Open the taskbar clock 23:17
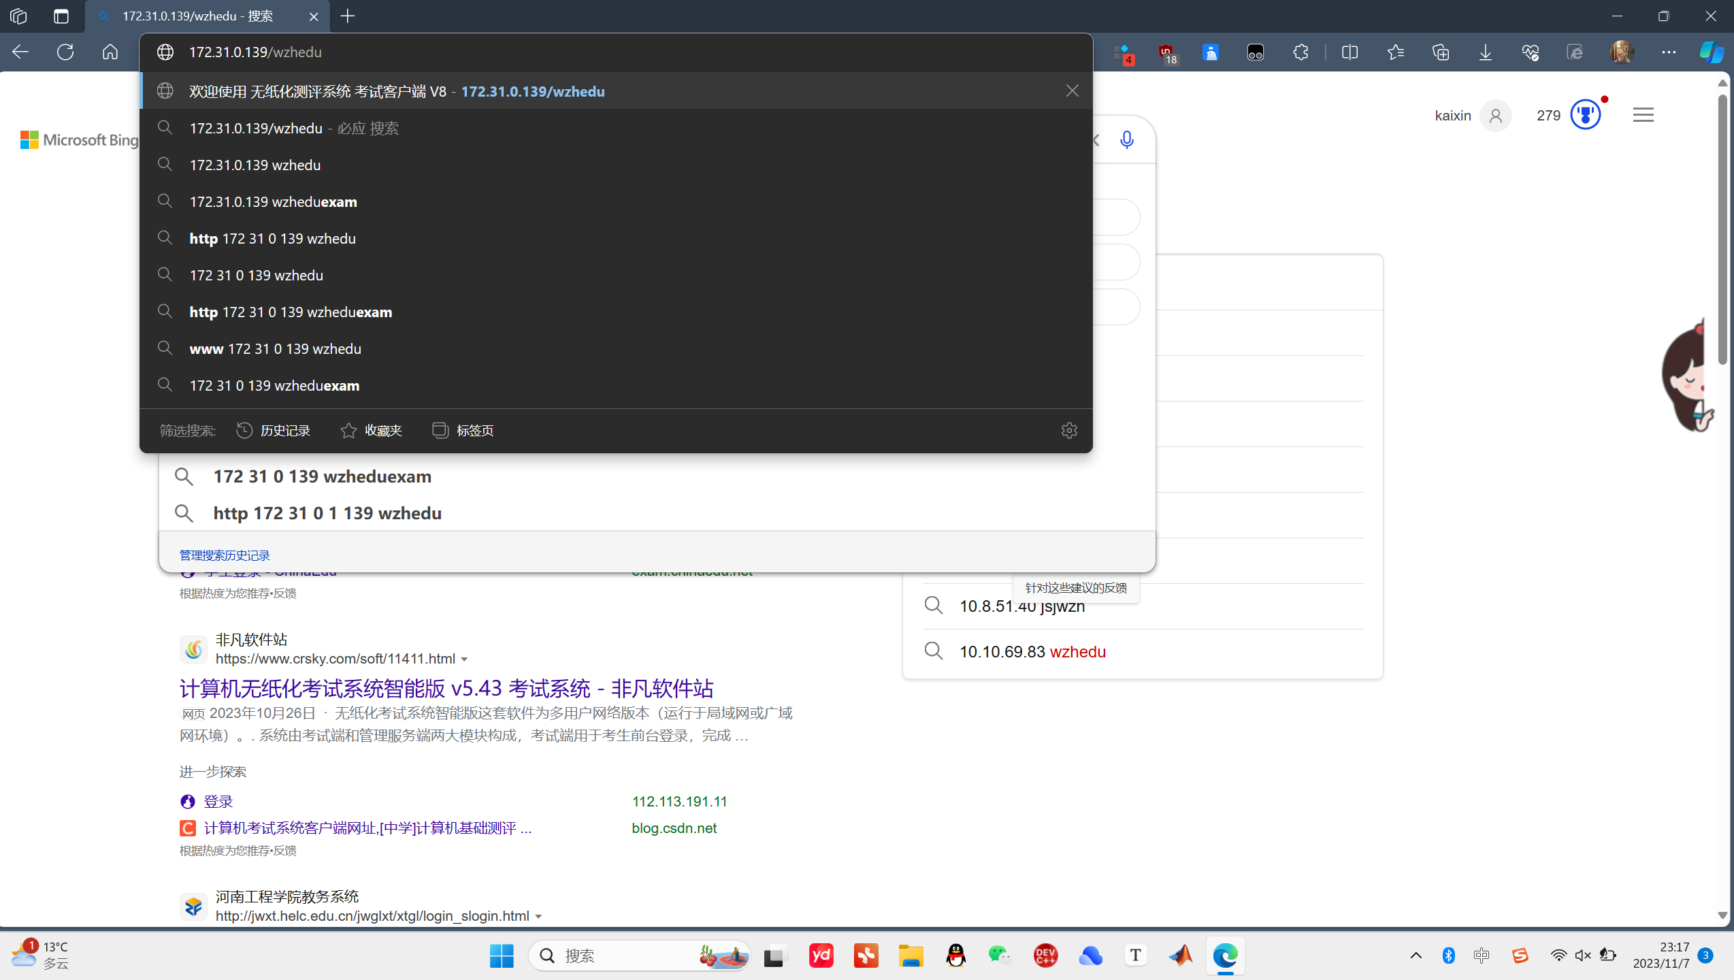1734x980 pixels. pyautogui.click(x=1661, y=955)
